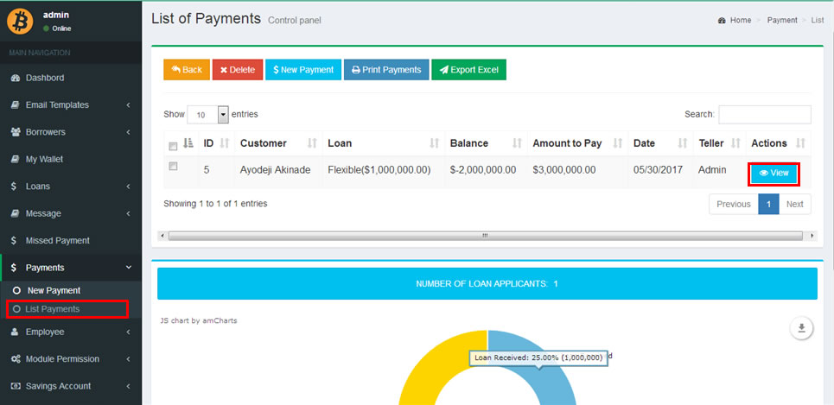834x405 pixels.
Task: Select the New Payment radio item in sidebar
Action: [16, 291]
